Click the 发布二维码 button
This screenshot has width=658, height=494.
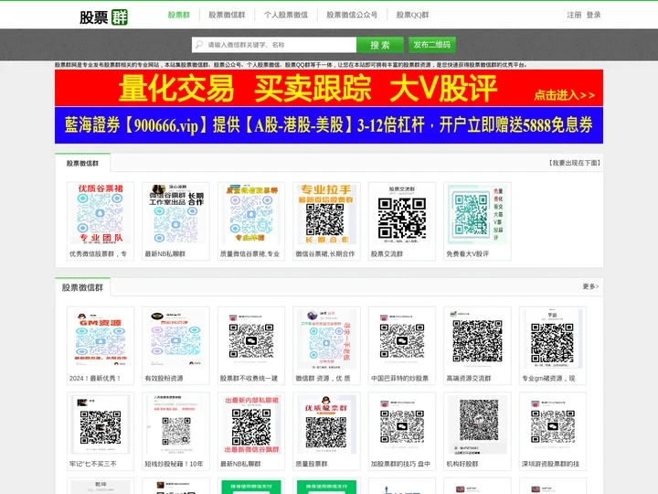pos(431,45)
